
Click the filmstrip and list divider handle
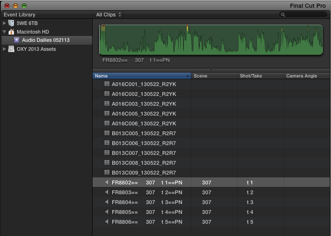pos(211,70)
